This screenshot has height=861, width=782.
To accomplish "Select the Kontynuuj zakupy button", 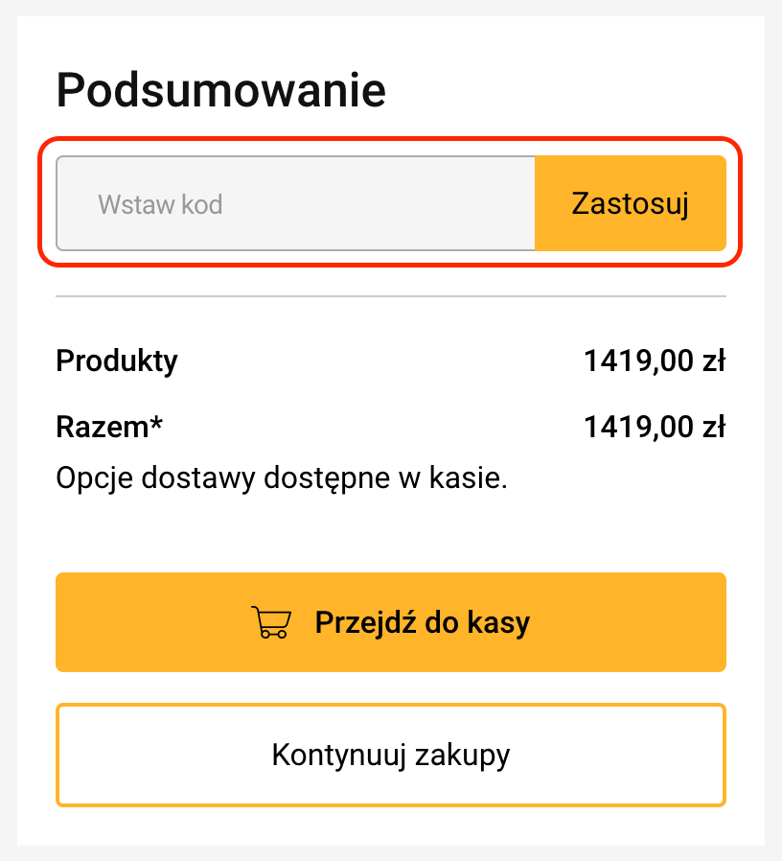I will pyautogui.click(x=391, y=755).
